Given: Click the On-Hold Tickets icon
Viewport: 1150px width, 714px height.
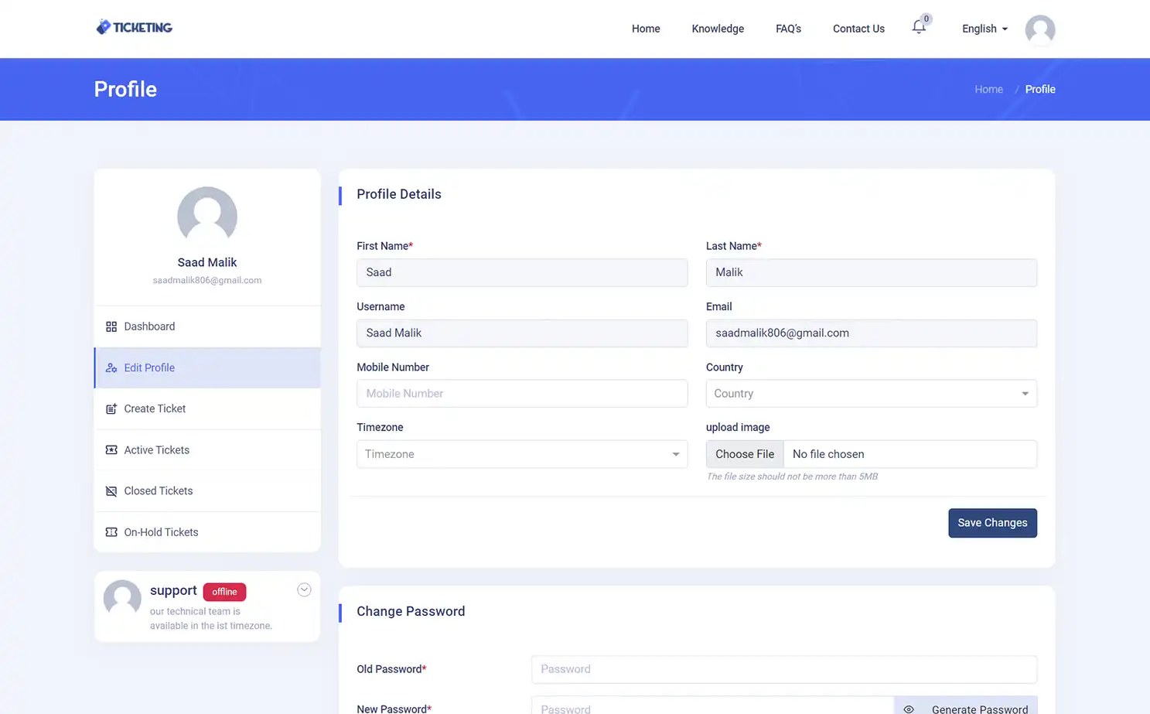Looking at the screenshot, I should point(110,532).
